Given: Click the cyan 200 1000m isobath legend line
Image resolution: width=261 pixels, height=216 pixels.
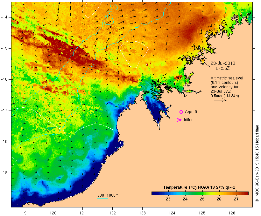Looking at the screenshot, I should coord(103,198).
